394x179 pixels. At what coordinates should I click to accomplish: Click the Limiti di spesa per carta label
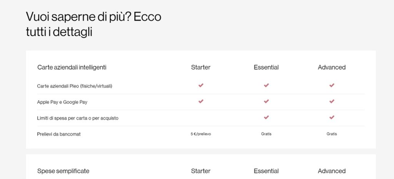coord(78,118)
